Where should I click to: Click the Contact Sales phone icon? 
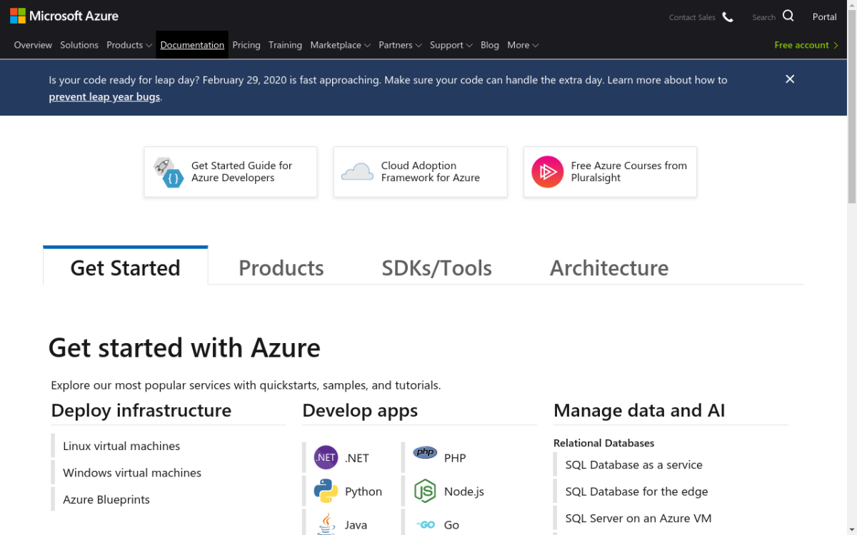728,17
